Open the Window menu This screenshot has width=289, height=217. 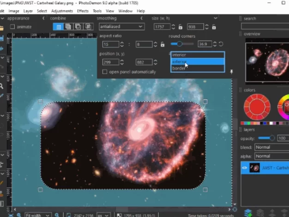click(125, 11)
